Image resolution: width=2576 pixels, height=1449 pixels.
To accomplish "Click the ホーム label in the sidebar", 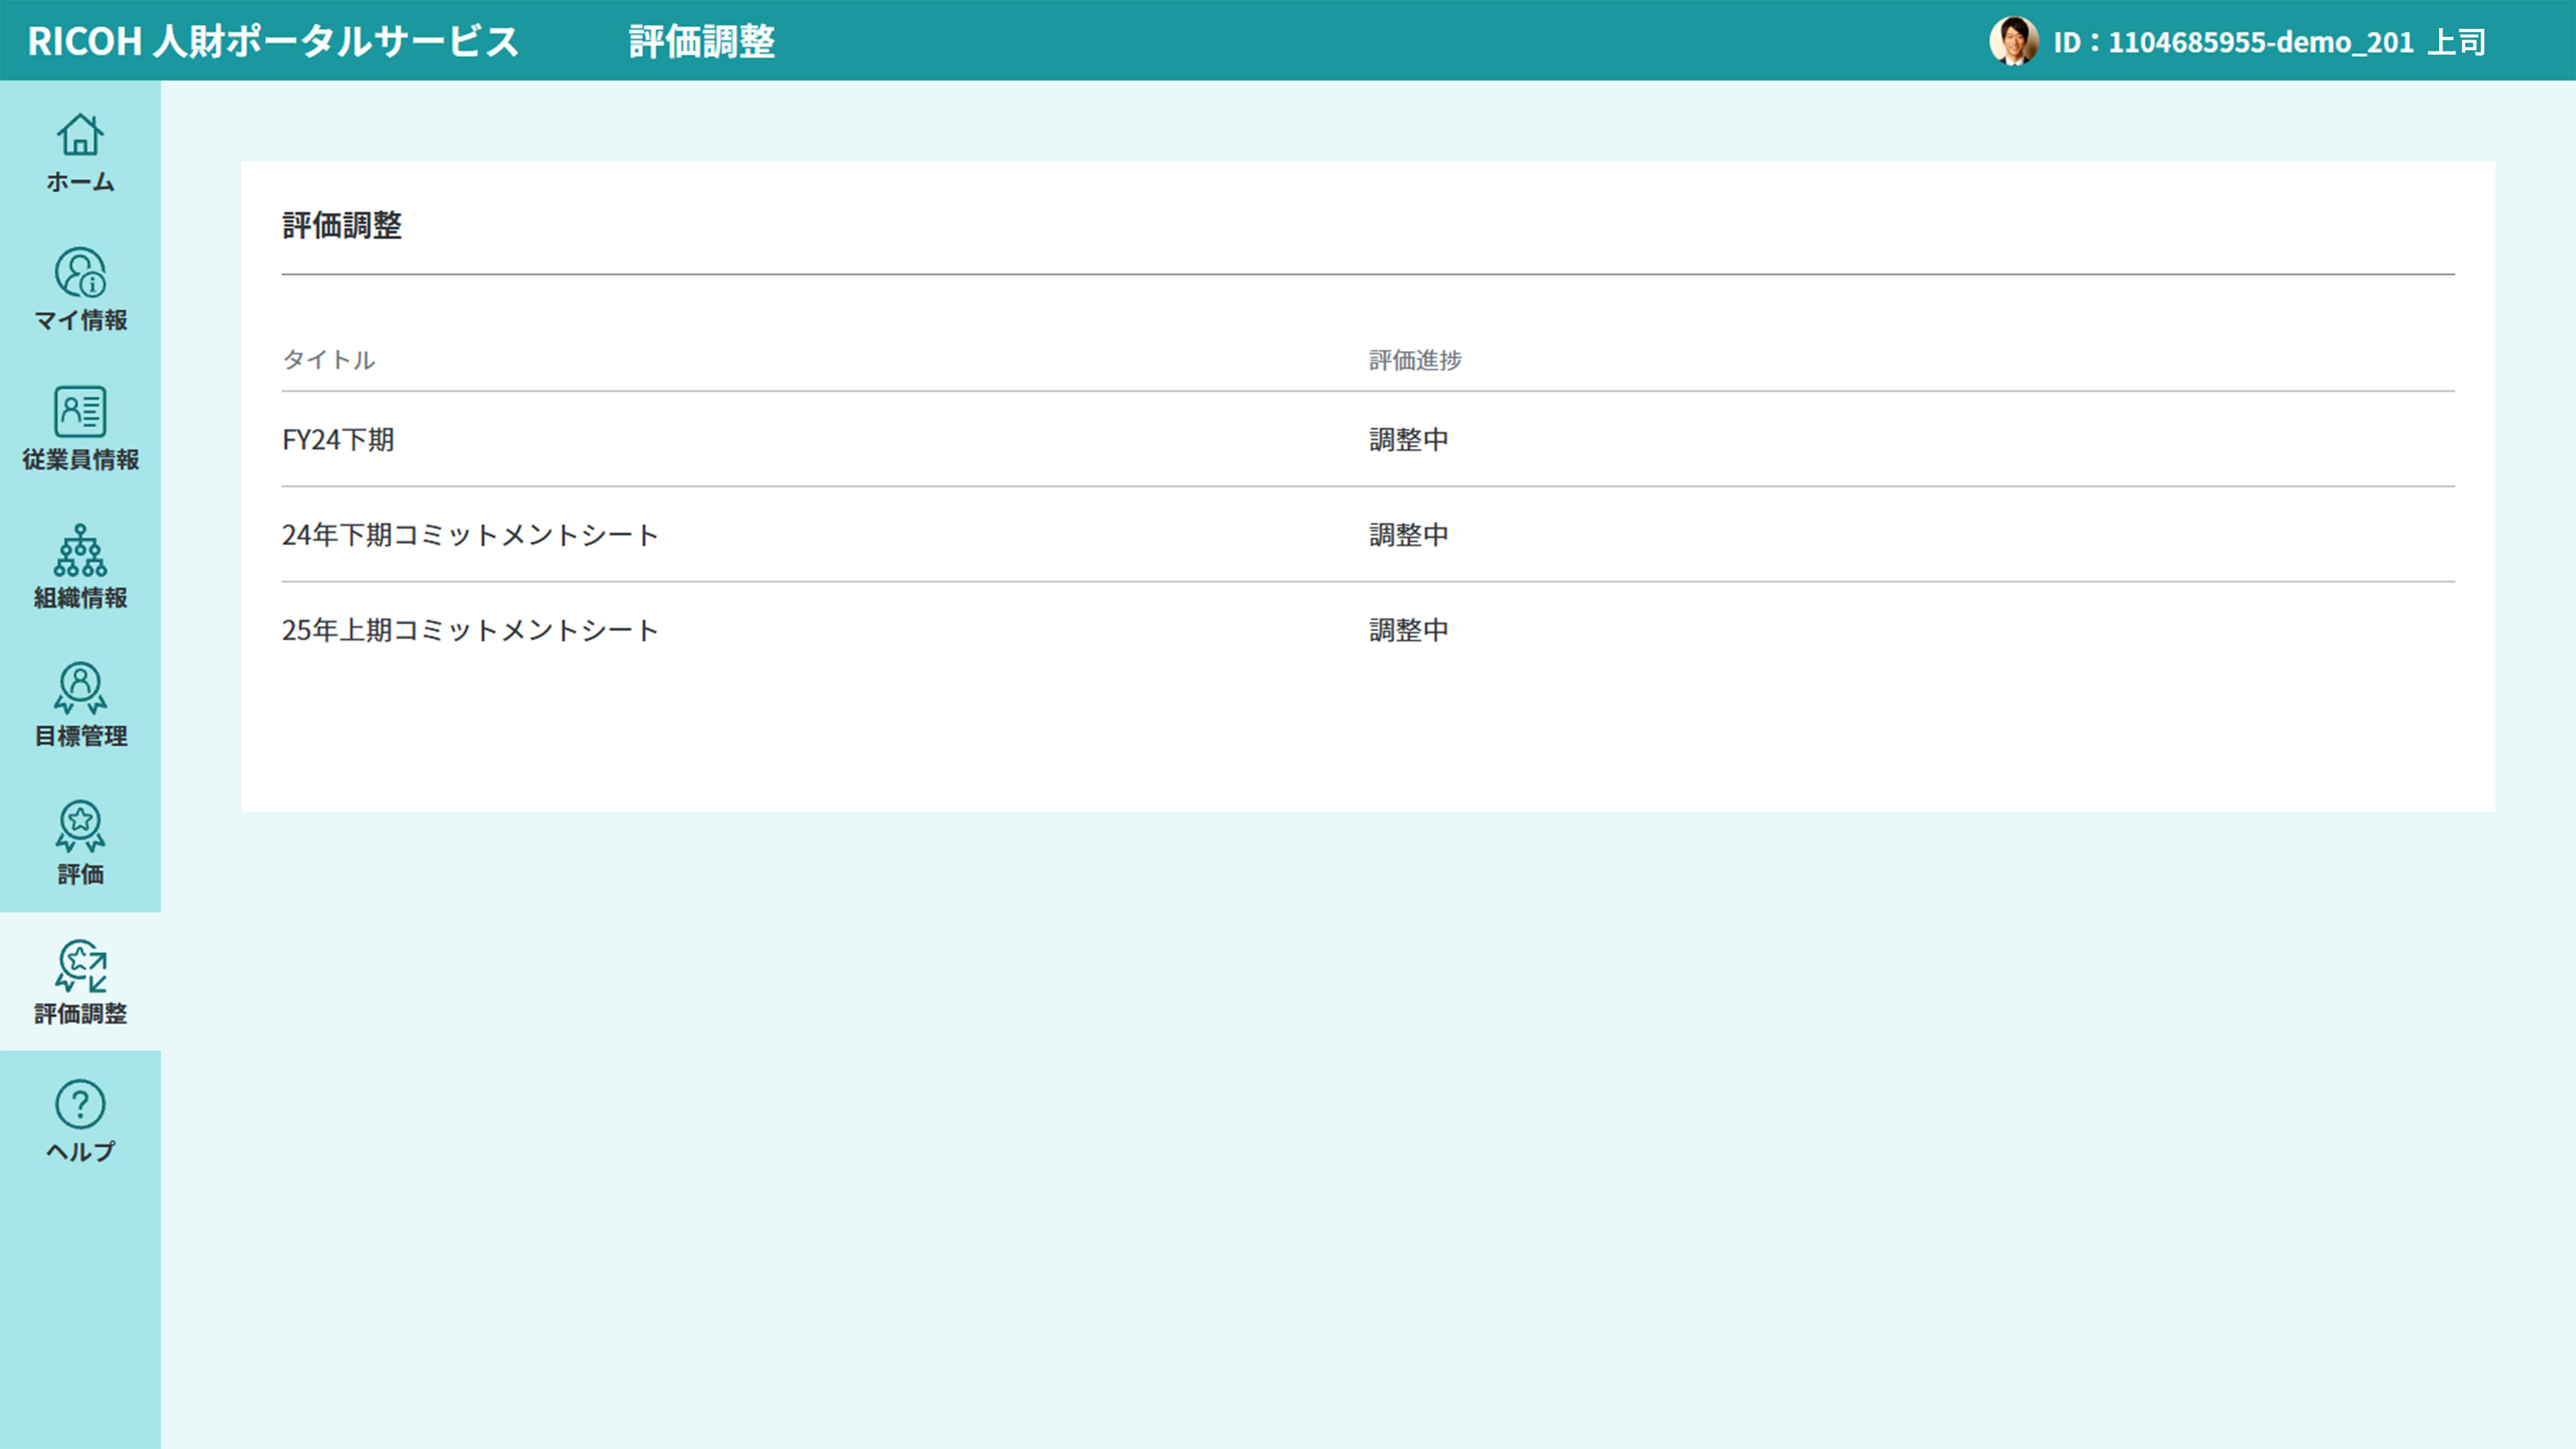I will click(x=80, y=182).
